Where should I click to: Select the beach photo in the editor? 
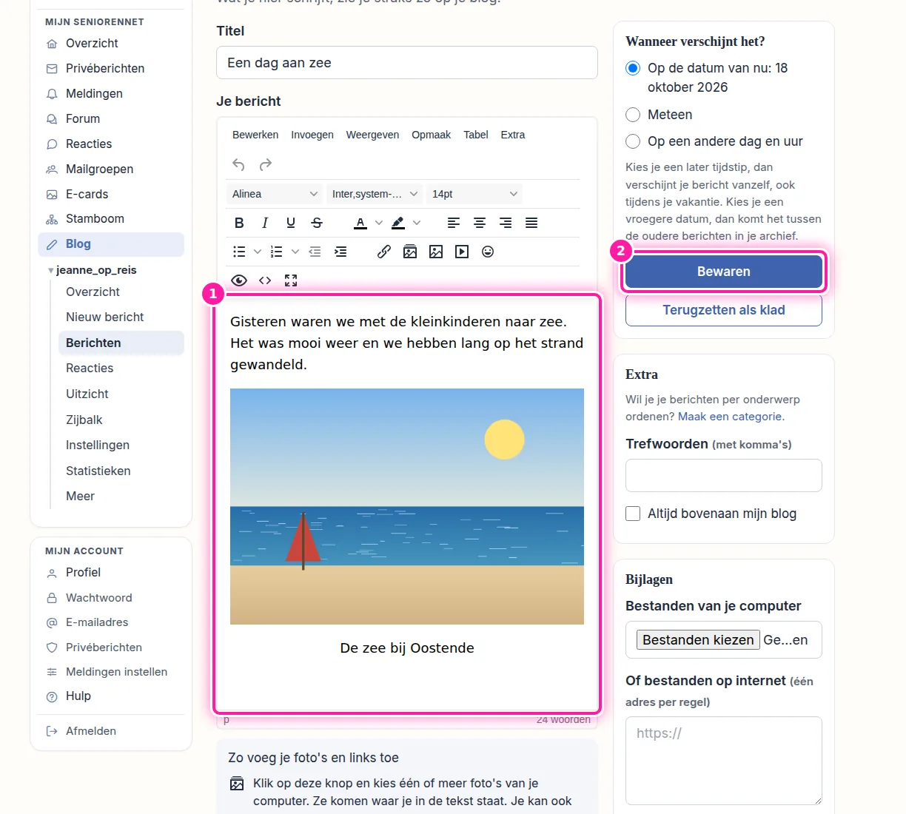(x=407, y=506)
